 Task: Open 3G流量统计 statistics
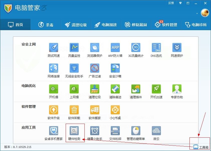click(x=136, y=50)
